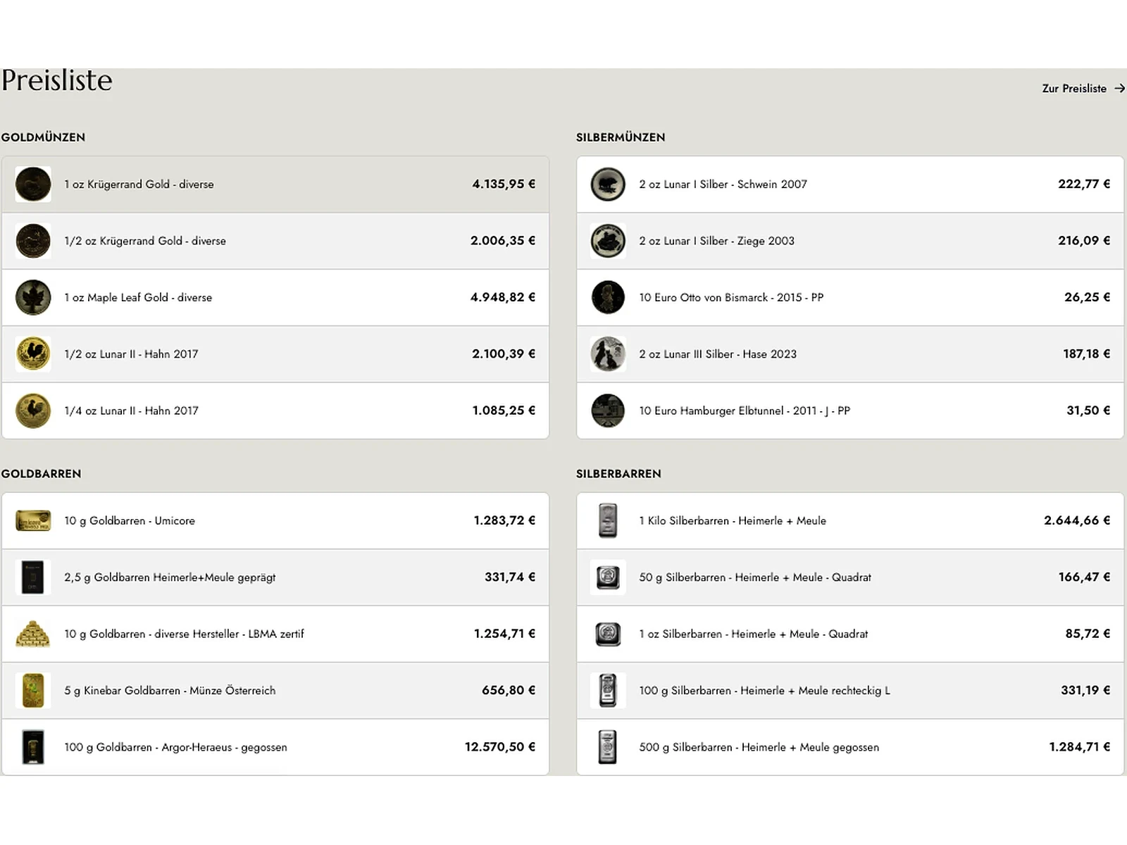This screenshot has width=1127, height=845.
Task: Open the gold bar pyramid icon for LBMA bars
Action: click(33, 634)
